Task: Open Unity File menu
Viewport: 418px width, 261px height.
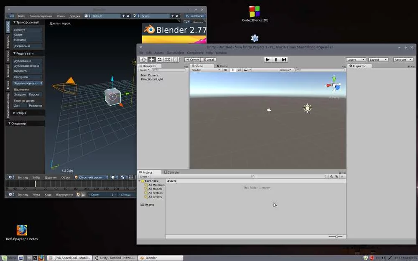Action: coord(141,53)
